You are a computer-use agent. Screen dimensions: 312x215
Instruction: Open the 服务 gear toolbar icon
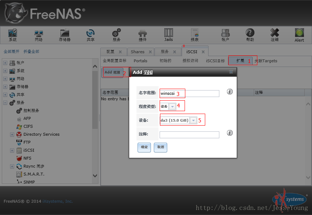pyautogui.click(x=117, y=35)
